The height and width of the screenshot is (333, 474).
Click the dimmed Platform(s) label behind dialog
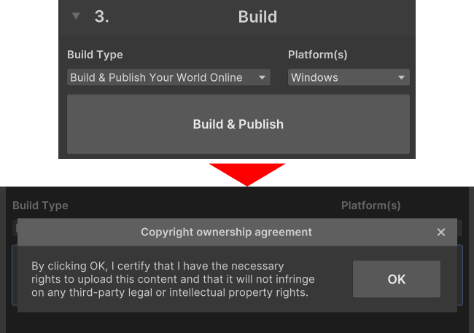pyautogui.click(x=370, y=205)
